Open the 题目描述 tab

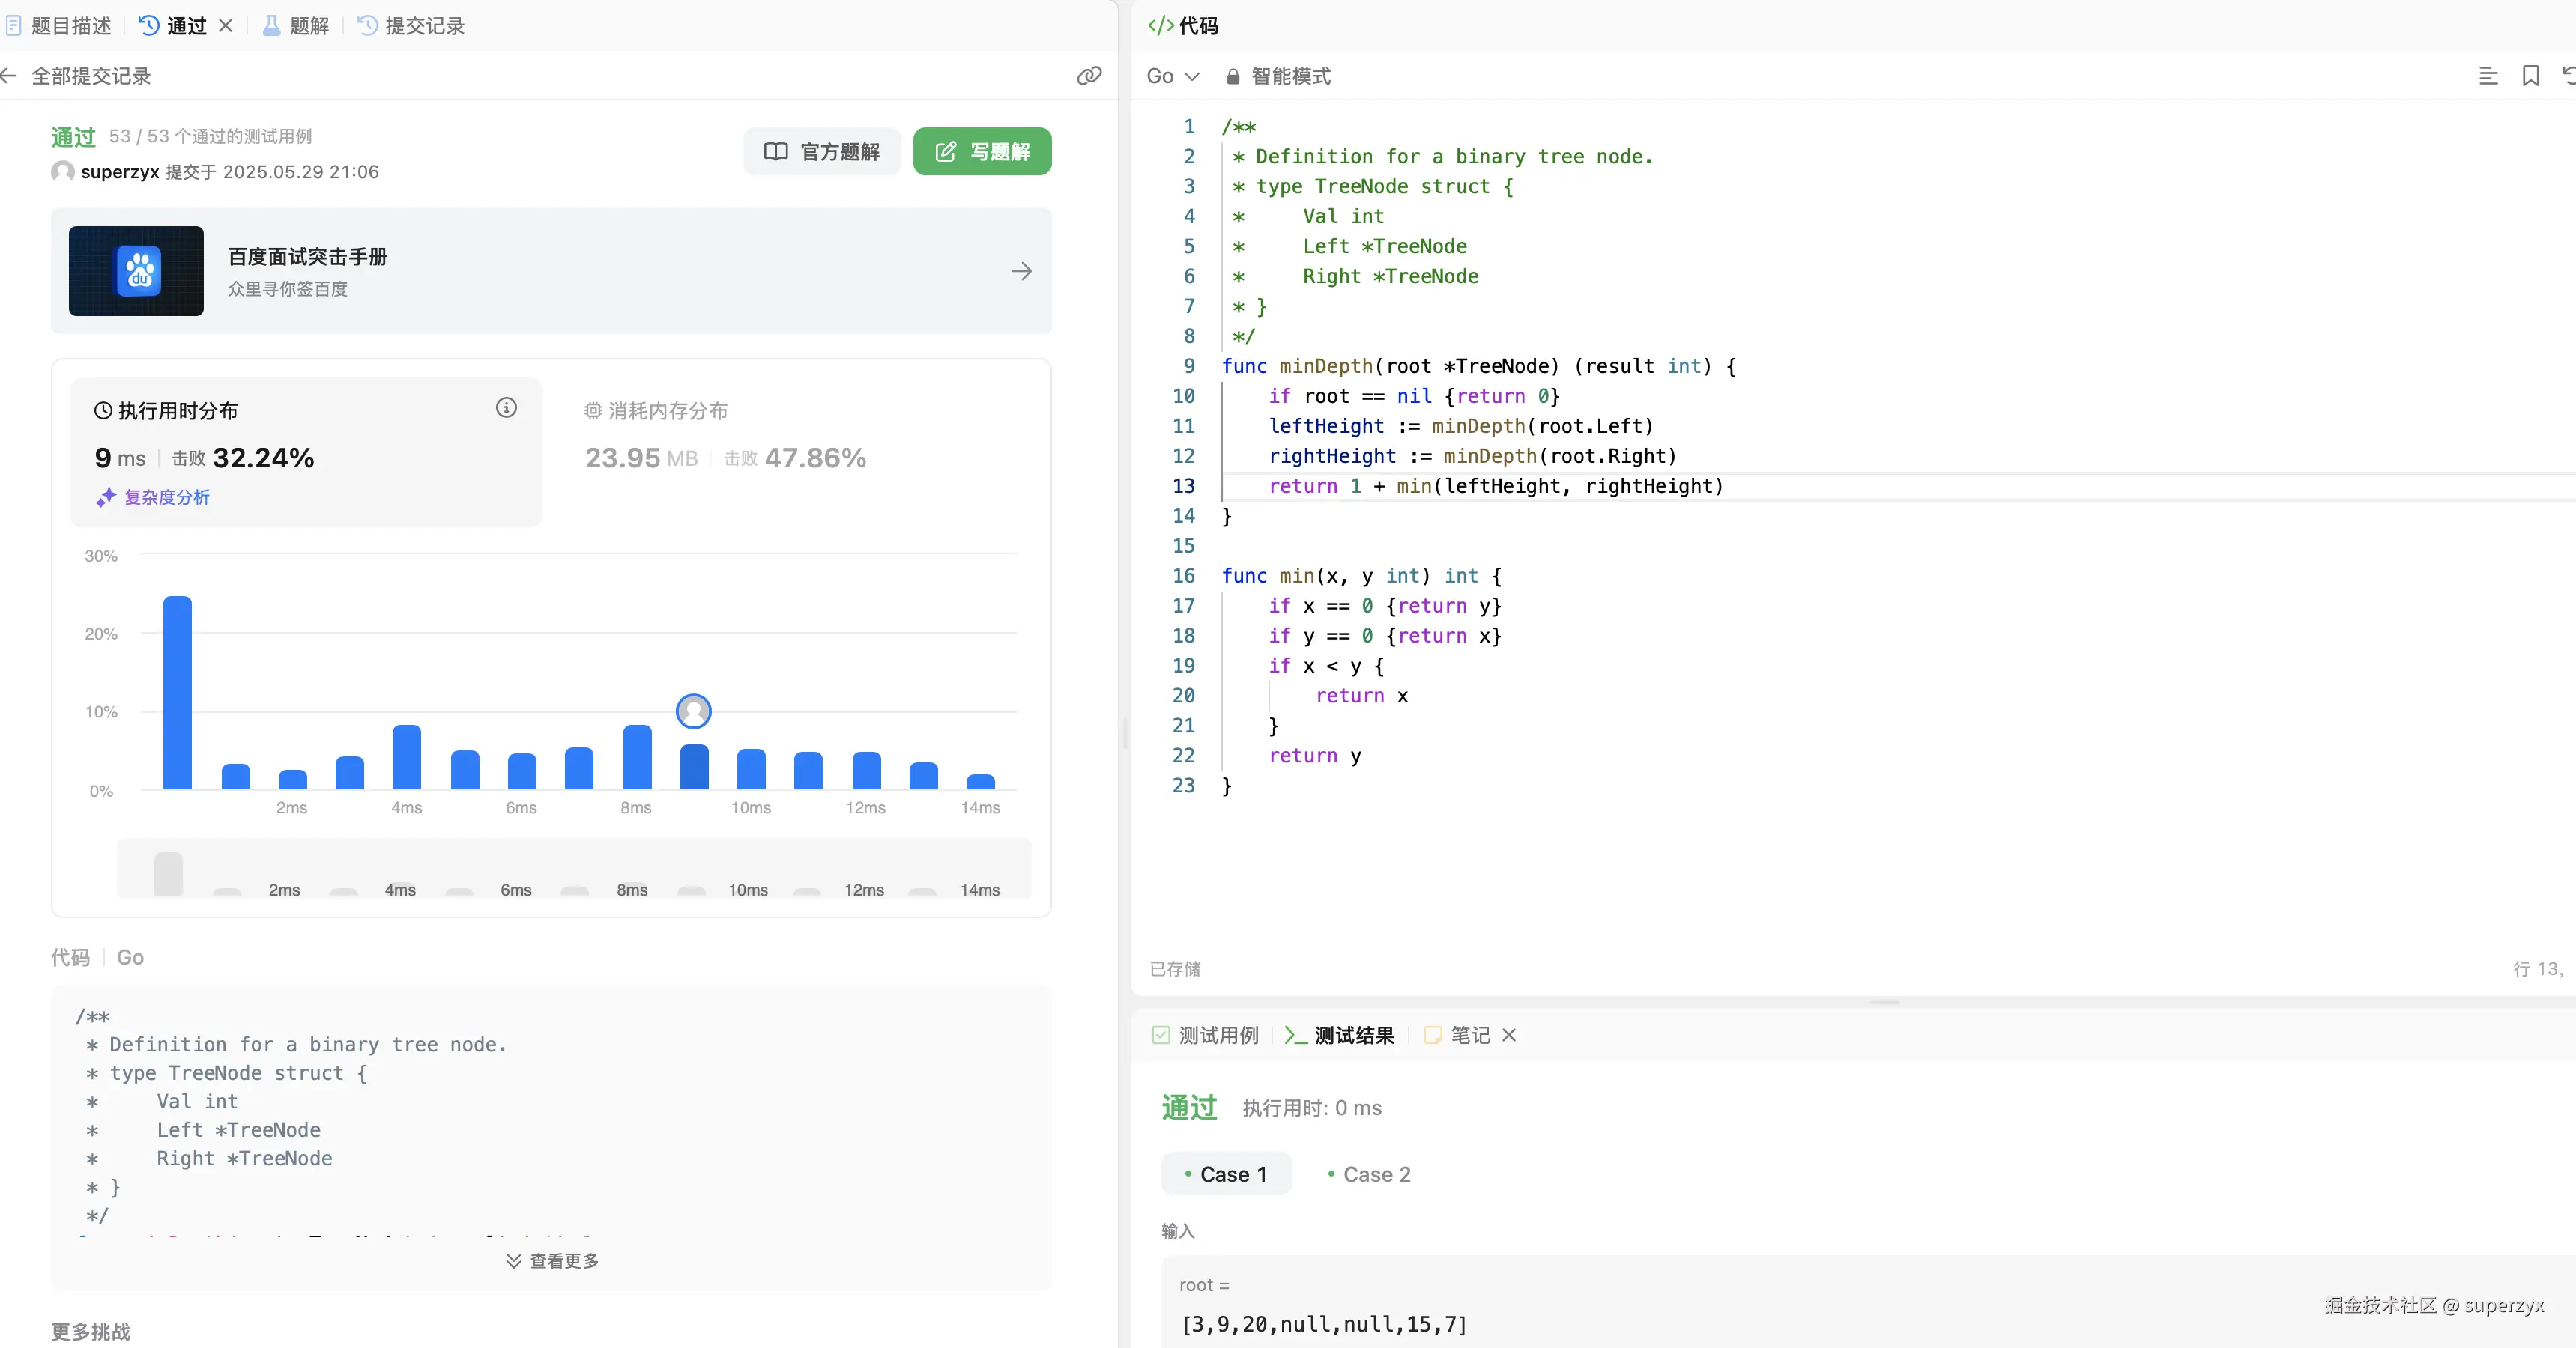(59, 26)
